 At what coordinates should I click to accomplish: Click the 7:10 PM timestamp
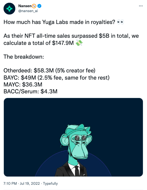[10, 183]
